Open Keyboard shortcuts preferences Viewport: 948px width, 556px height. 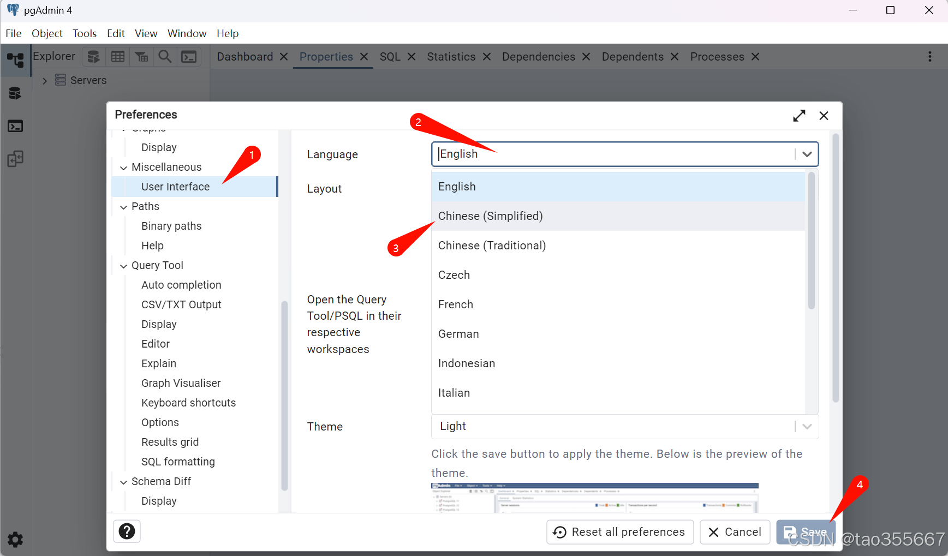[x=188, y=403]
